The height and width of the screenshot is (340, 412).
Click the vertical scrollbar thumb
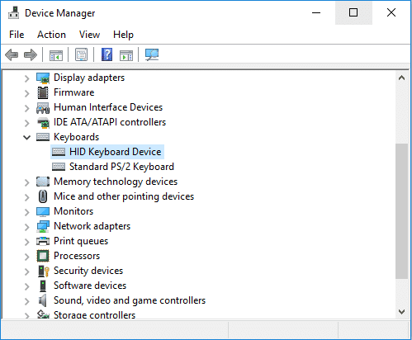[401, 211]
